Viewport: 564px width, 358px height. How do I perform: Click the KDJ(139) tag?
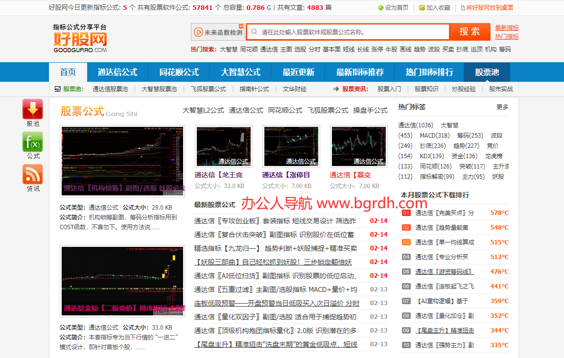click(x=432, y=156)
